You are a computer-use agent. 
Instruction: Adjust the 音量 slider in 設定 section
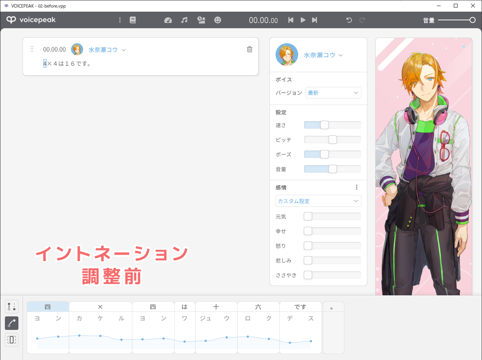pos(332,169)
